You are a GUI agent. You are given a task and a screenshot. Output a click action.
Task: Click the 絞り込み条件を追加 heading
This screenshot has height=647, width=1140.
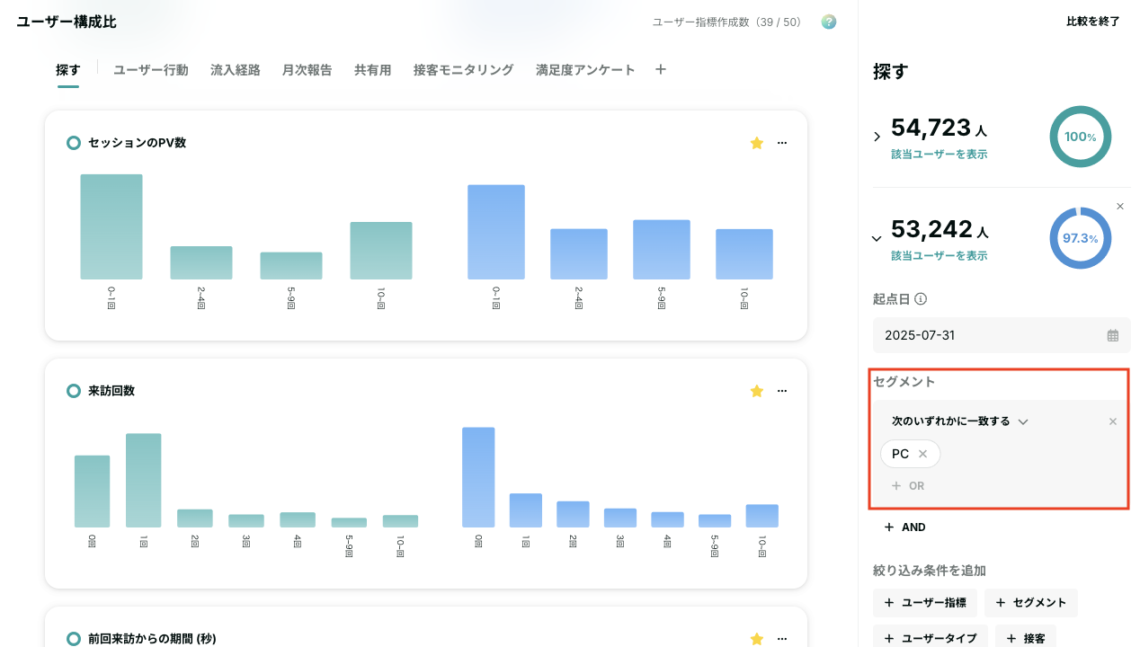930,571
